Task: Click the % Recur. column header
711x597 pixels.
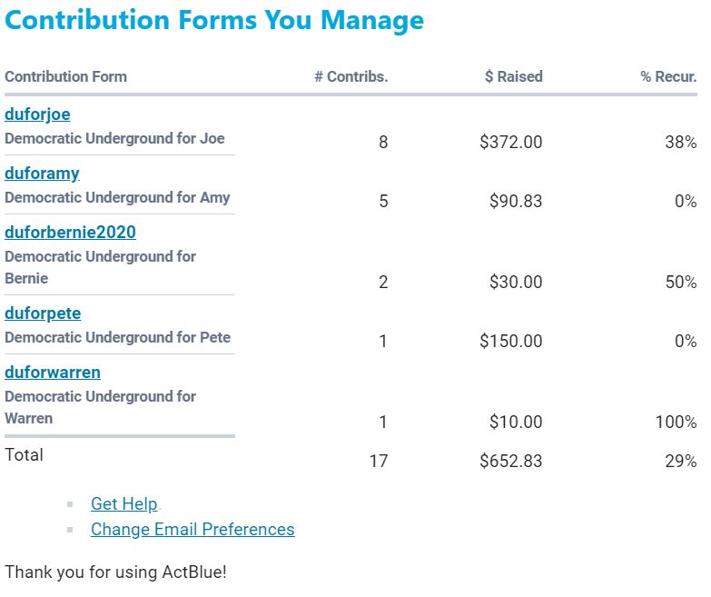Action: point(668,77)
